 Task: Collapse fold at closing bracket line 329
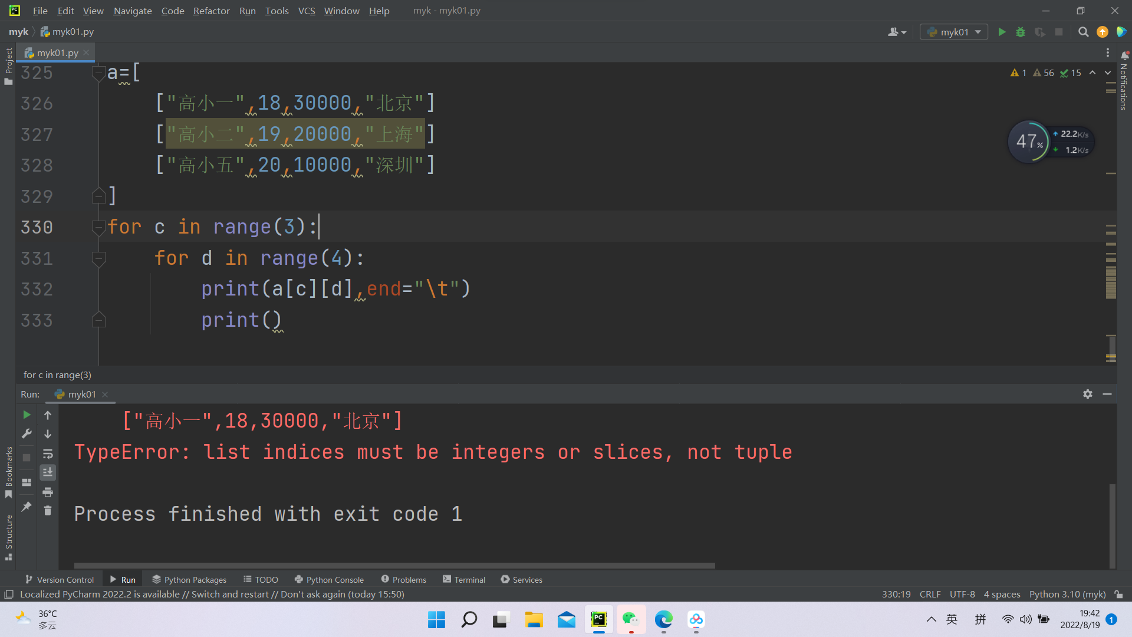pyautogui.click(x=98, y=196)
